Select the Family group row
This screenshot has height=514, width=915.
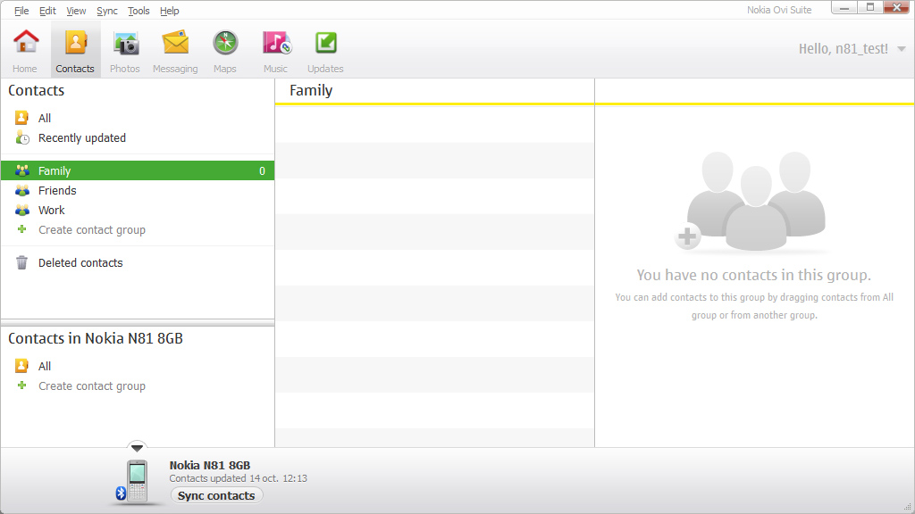[138, 170]
